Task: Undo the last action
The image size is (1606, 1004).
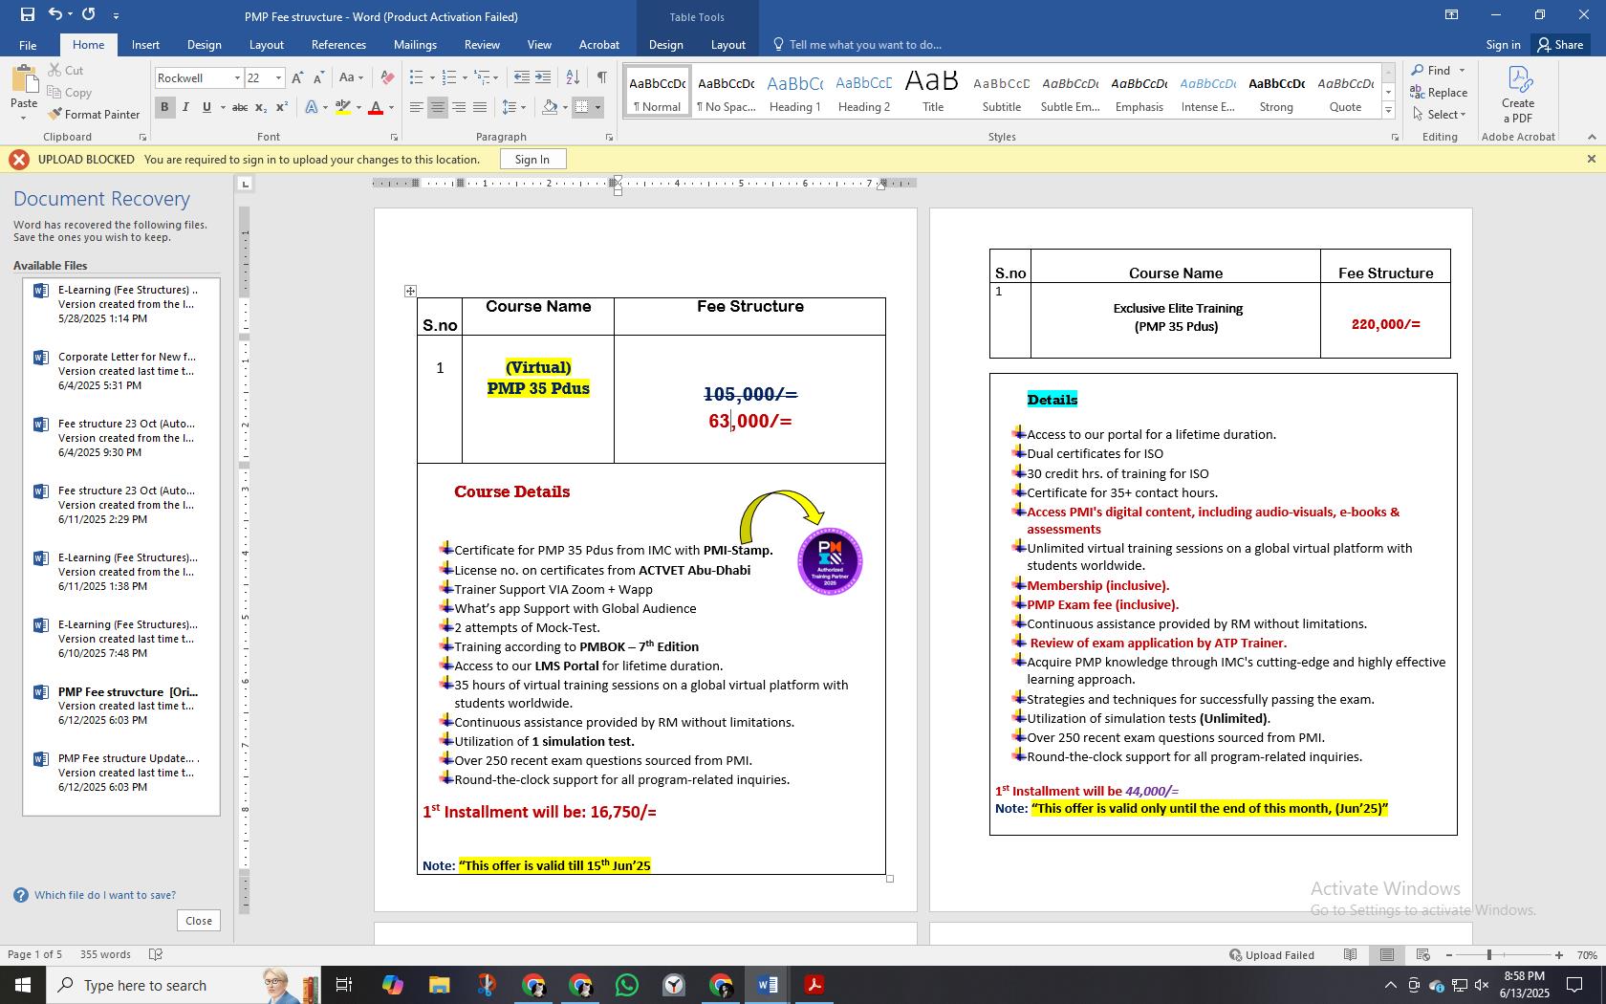Action: coord(55,14)
